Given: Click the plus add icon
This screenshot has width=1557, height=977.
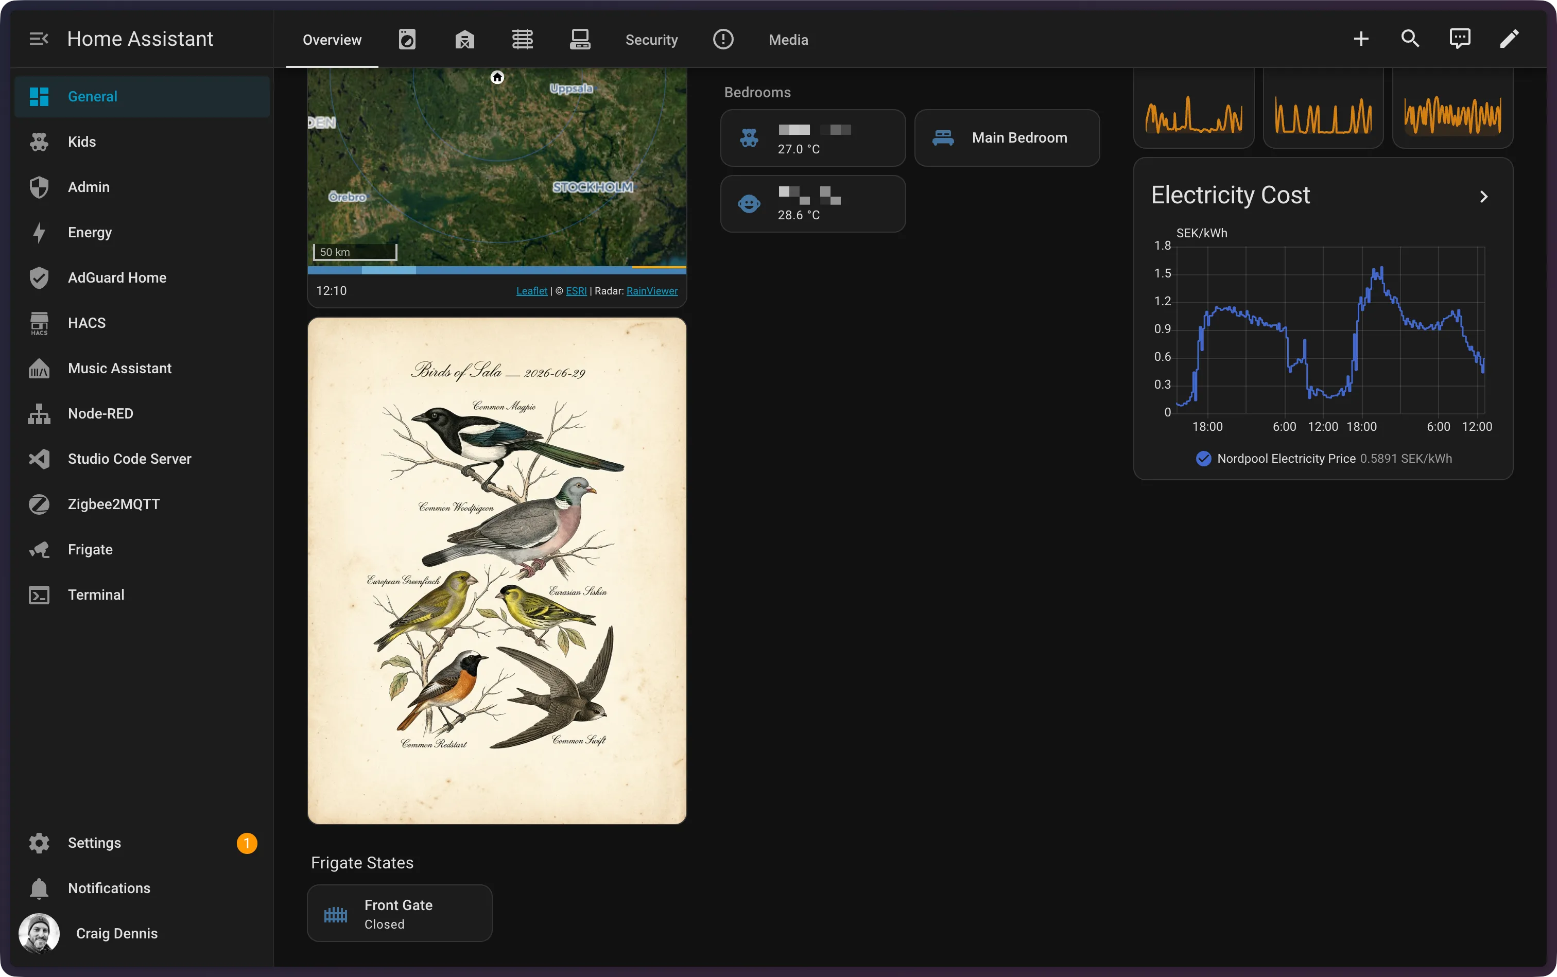Looking at the screenshot, I should click(x=1361, y=39).
